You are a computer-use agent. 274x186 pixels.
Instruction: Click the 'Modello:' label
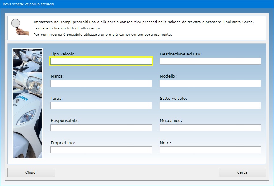[x=168, y=76]
